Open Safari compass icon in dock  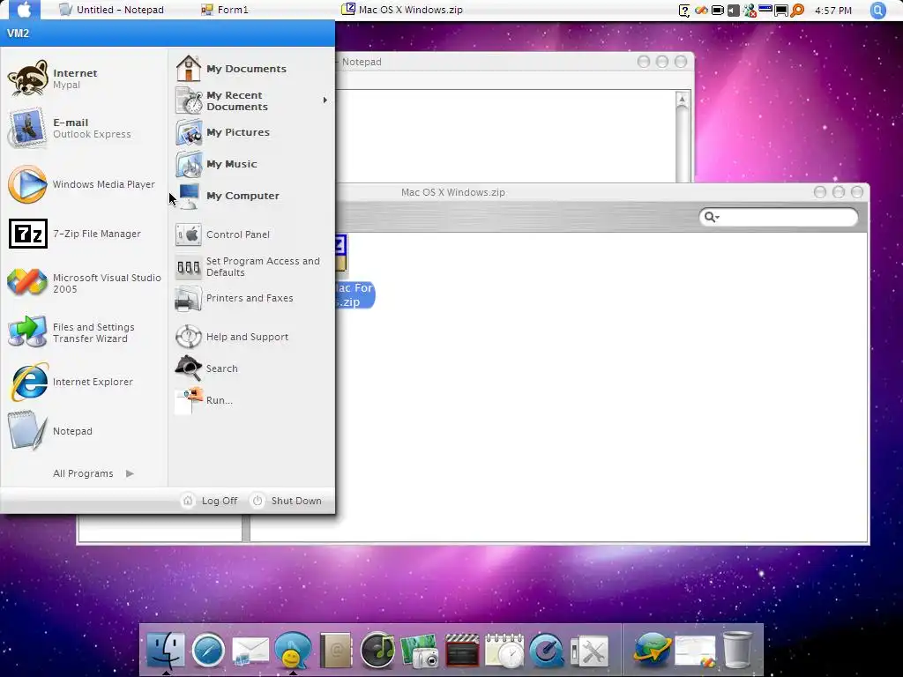[208, 651]
